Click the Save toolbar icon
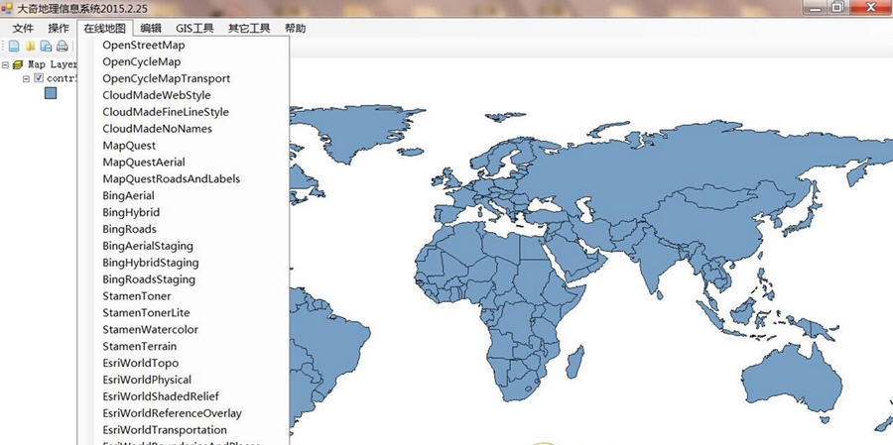The image size is (893, 445). (46, 47)
